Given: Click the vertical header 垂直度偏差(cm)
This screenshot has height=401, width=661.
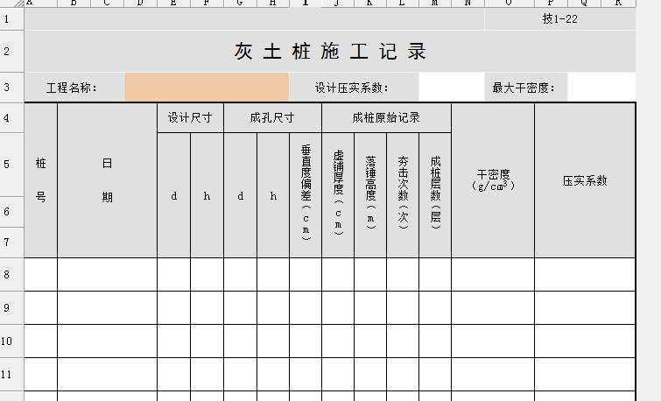Looking at the screenshot, I should 306,194.
